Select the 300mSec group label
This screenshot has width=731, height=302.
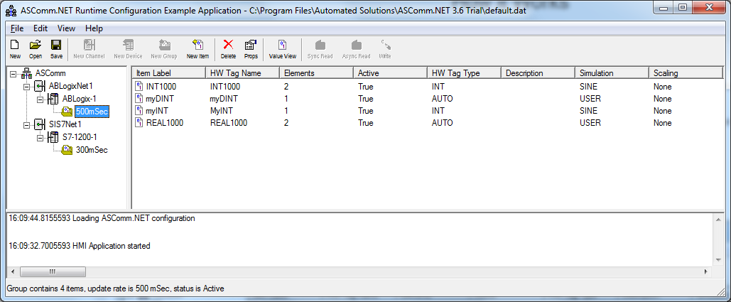coord(92,150)
